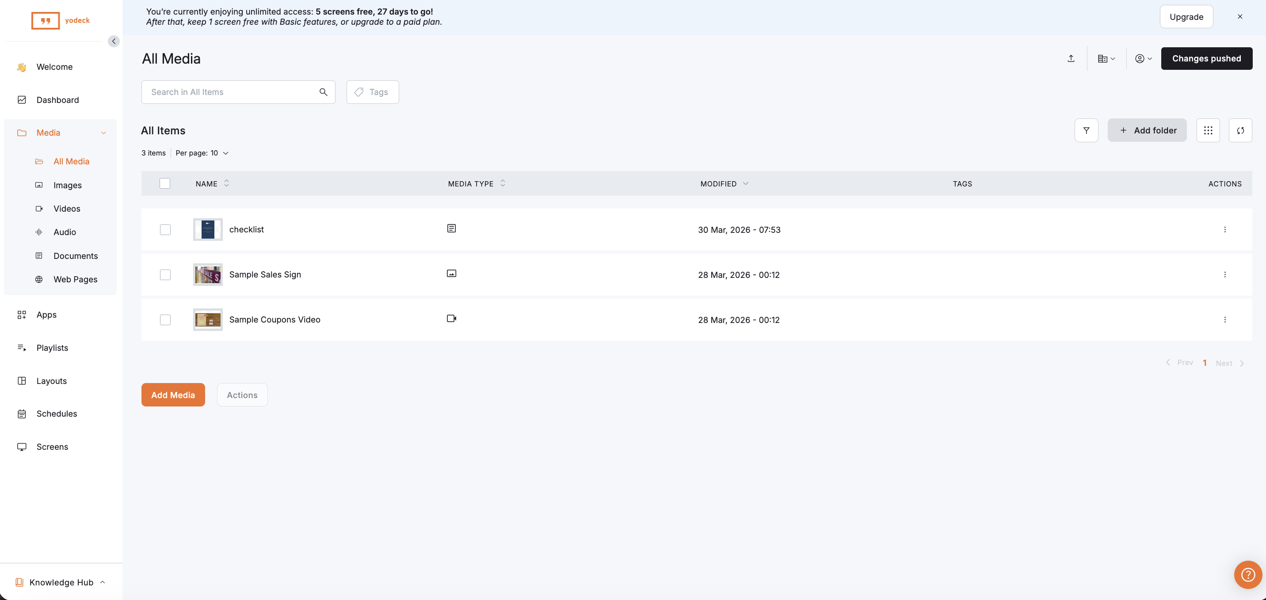Open Playlists in the sidebar
The width and height of the screenshot is (1266, 600).
(52, 348)
